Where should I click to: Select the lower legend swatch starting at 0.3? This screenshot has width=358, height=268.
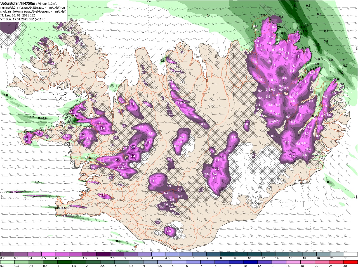click(x=22, y=262)
